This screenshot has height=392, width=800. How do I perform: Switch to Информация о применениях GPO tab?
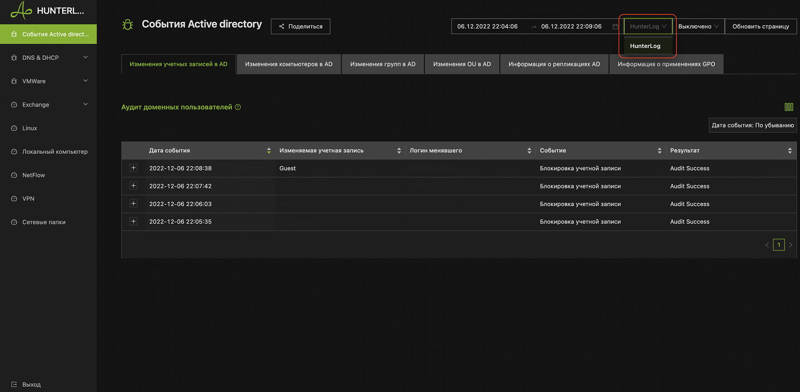point(666,64)
